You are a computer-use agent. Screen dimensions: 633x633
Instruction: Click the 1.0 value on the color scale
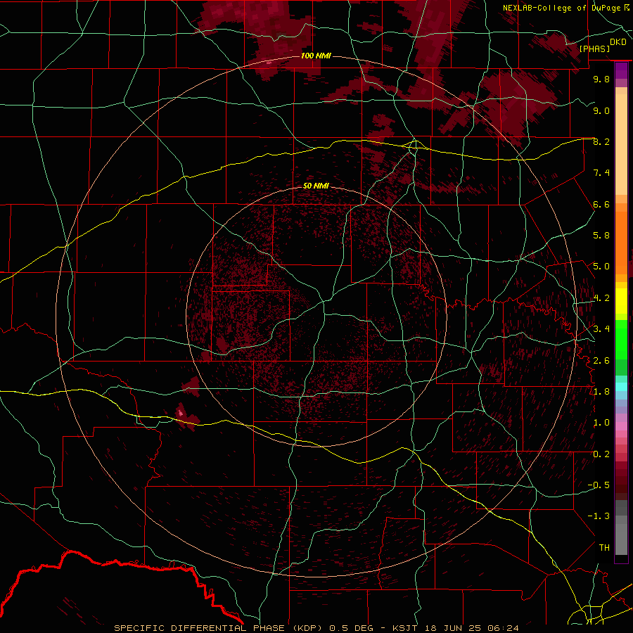(x=601, y=423)
